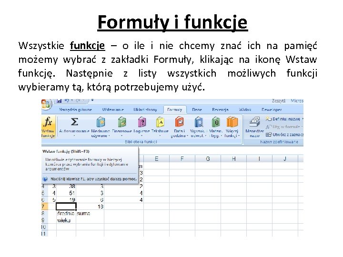343x257 pixels.
Task: Click the cell labeled średnia
Action: click(x=66, y=213)
